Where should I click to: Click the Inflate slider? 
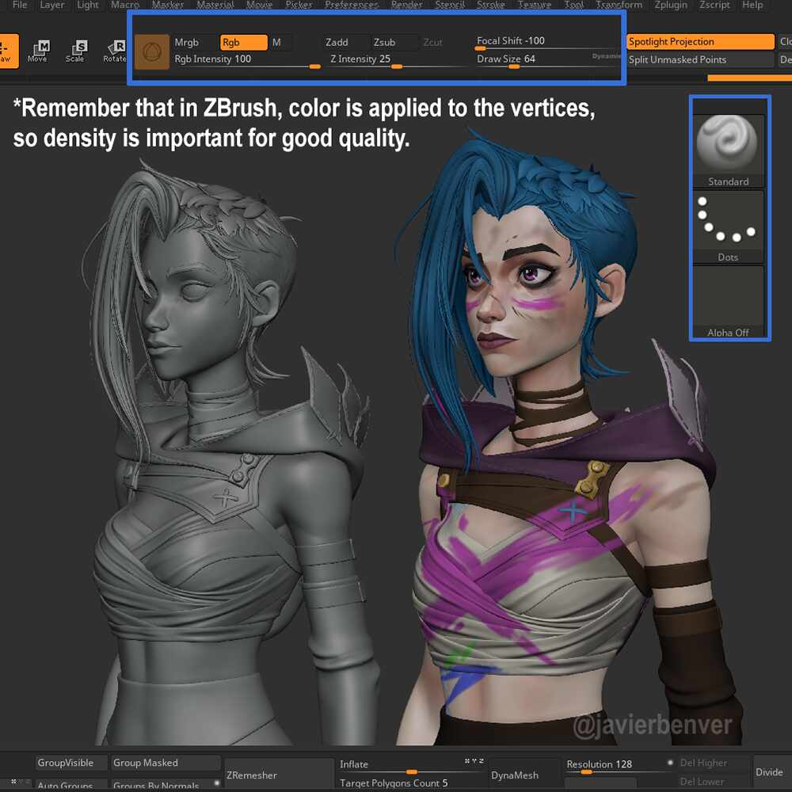pyautogui.click(x=411, y=766)
